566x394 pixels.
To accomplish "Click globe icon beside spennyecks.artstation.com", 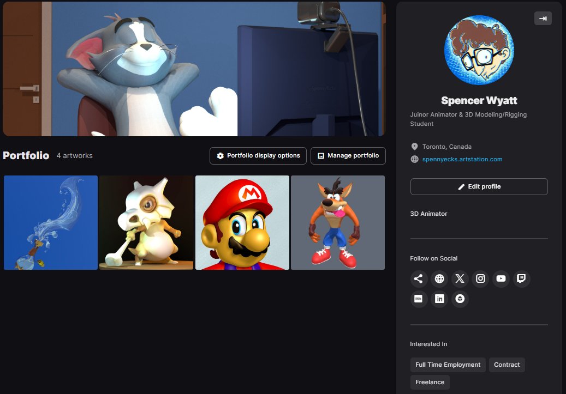I will point(414,159).
